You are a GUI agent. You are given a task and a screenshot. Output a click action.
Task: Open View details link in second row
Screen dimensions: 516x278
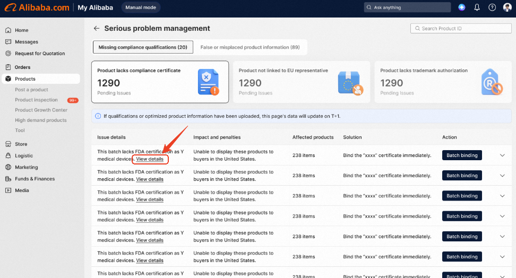point(150,179)
